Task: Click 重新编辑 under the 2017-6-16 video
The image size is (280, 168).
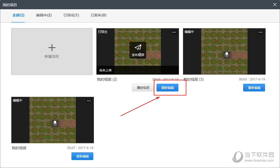Action: tap(82, 156)
